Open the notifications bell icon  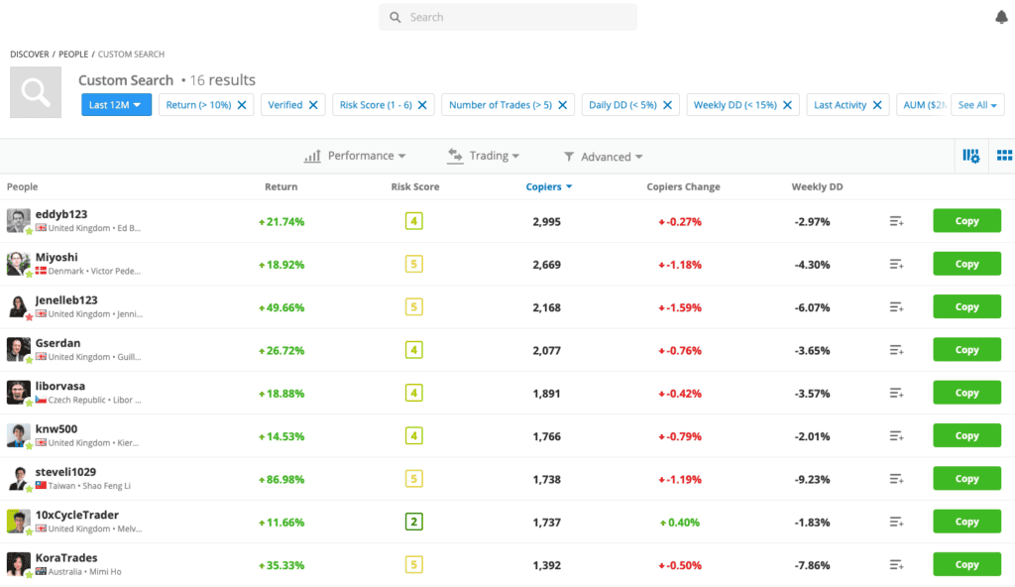1001,18
